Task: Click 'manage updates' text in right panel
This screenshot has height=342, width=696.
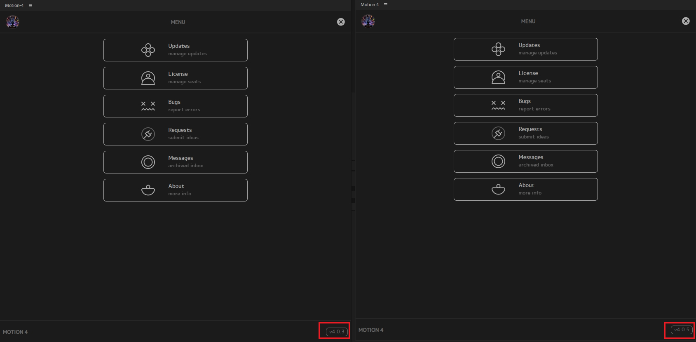Action: (538, 53)
